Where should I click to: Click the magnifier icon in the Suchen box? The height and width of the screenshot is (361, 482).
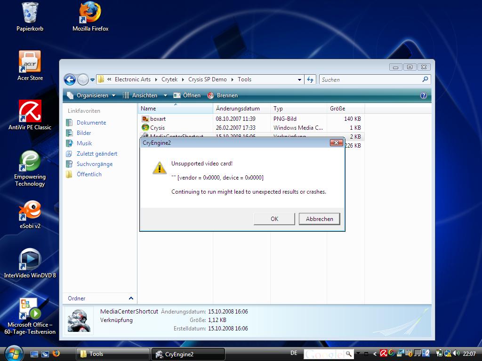426,79
